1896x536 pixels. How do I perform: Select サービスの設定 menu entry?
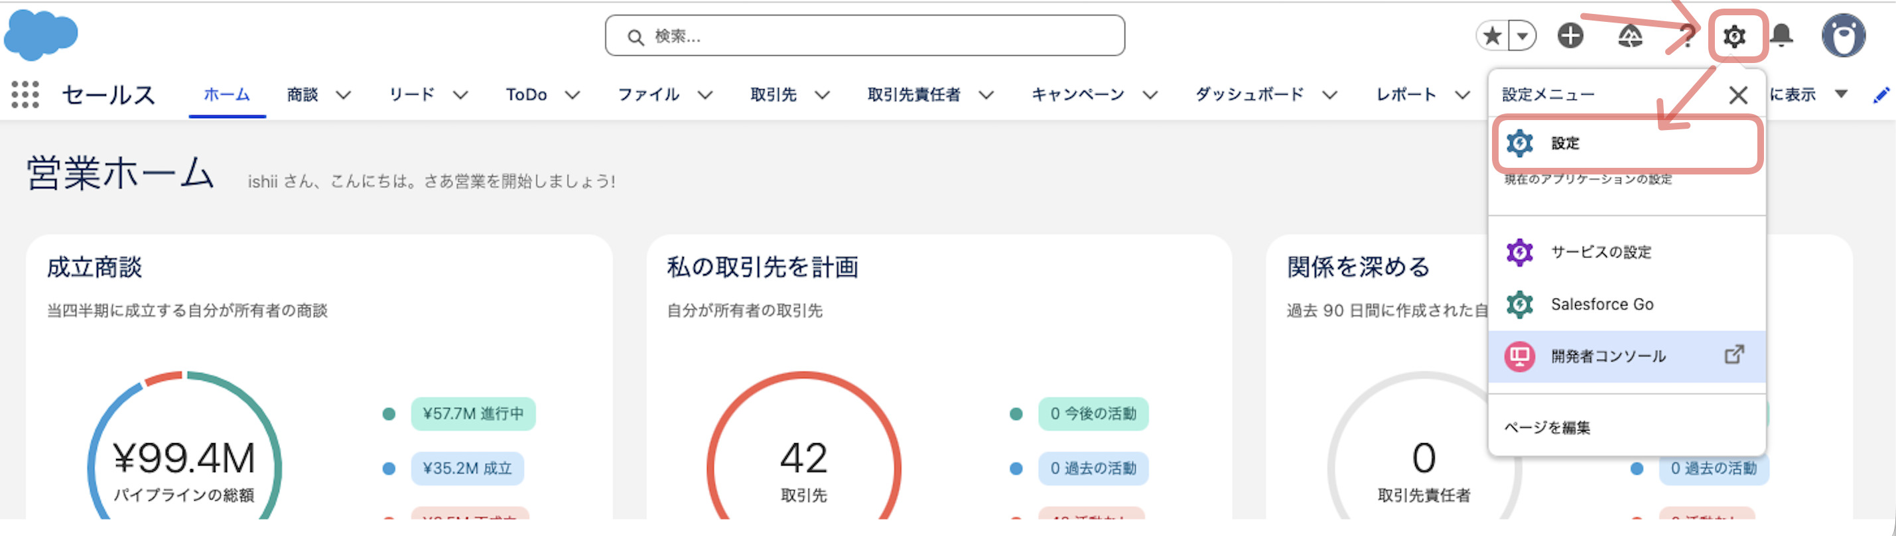pyautogui.click(x=1627, y=252)
